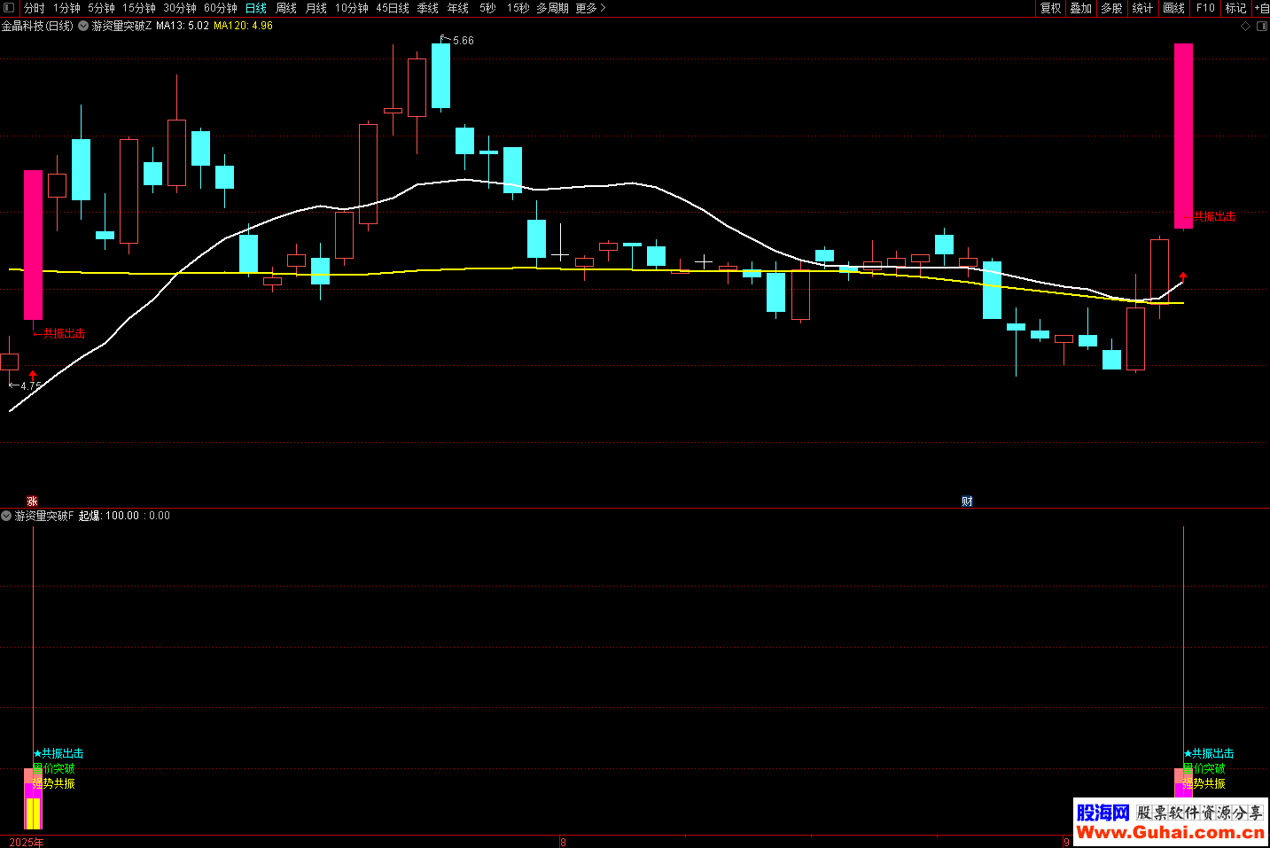Select the 日线 daily timeframe

(256, 8)
